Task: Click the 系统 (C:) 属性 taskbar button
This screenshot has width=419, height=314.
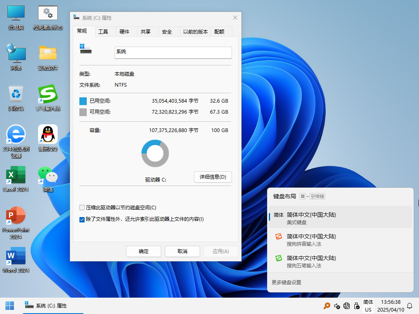Action: (53, 306)
